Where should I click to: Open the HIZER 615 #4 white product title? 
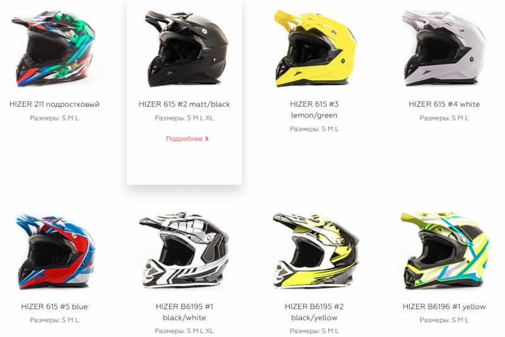tap(444, 104)
